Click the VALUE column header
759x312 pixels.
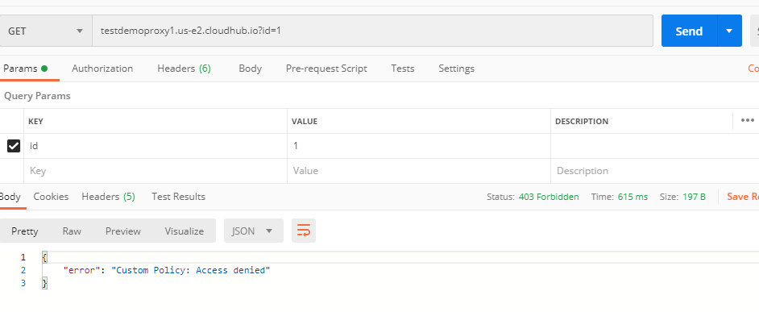click(x=305, y=121)
